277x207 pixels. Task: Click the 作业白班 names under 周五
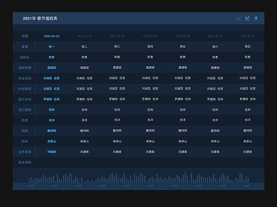[183, 78]
